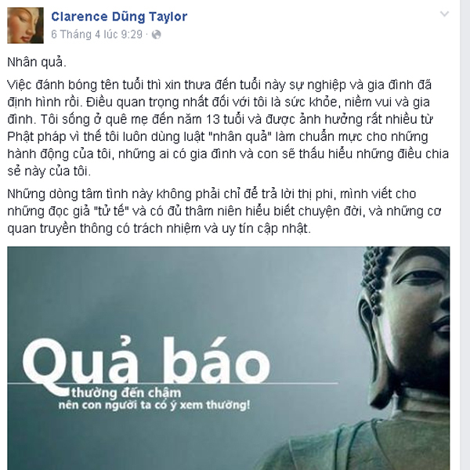Click the words "Phật pháp" in the post
This screenshot has height=470, width=470.
[37, 137]
